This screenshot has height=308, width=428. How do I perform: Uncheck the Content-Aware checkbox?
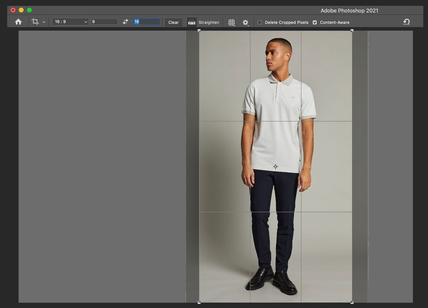point(315,22)
